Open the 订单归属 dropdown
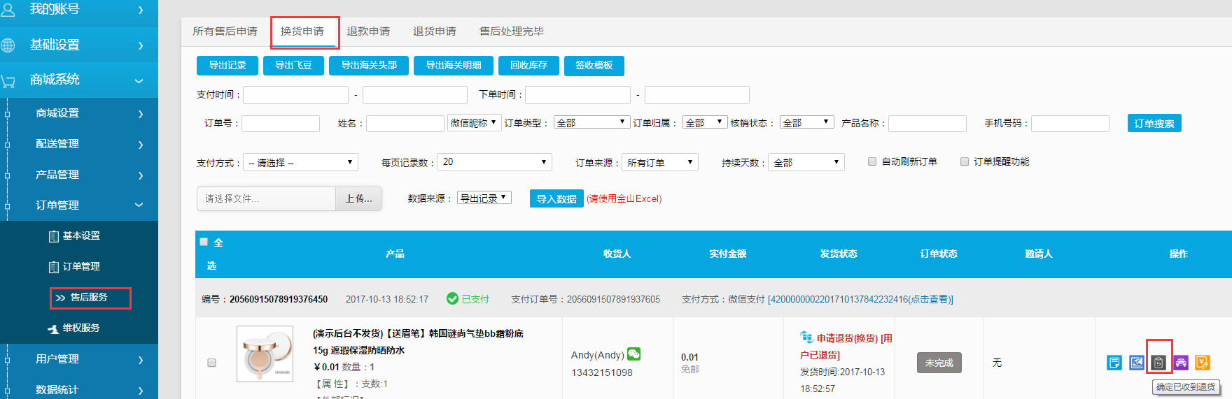Viewport: 1232px width, 399px height. point(706,122)
